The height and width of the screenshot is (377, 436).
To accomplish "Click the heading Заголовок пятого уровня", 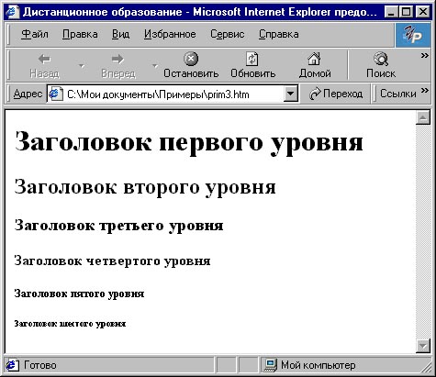I will [79, 294].
